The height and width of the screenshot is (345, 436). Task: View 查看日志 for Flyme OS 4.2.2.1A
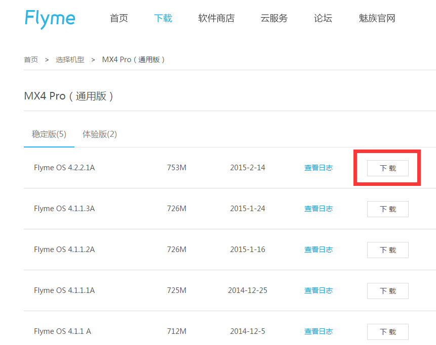[x=318, y=168]
